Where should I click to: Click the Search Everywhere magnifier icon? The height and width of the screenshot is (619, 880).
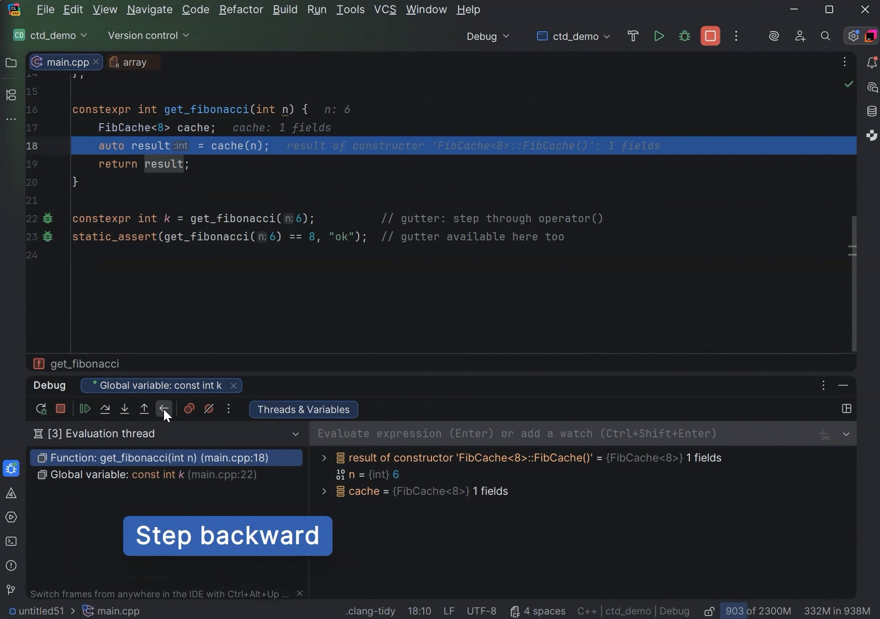[826, 36]
